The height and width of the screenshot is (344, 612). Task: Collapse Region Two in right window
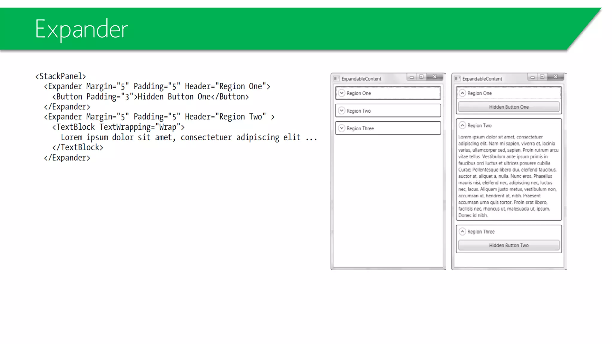click(462, 125)
